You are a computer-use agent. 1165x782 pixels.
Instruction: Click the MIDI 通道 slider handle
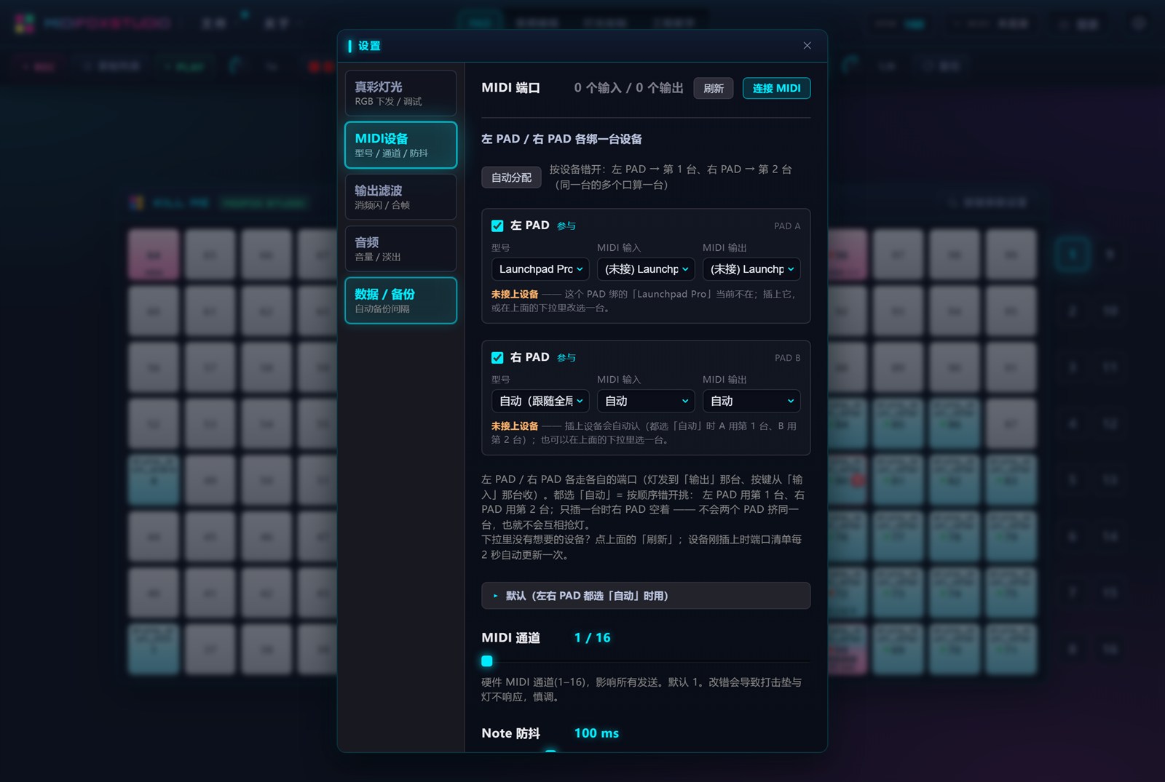(x=487, y=661)
